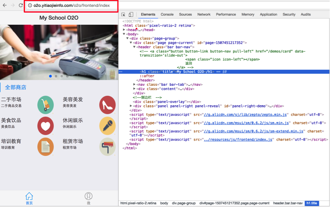Click the 美食饮品 category label
The height and width of the screenshot is (207, 330).
click(x=11, y=120)
